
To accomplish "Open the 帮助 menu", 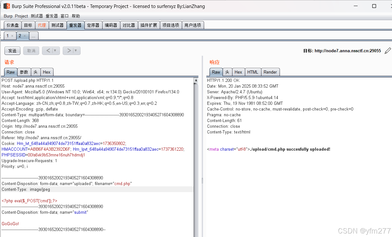I will tap(76, 16).
